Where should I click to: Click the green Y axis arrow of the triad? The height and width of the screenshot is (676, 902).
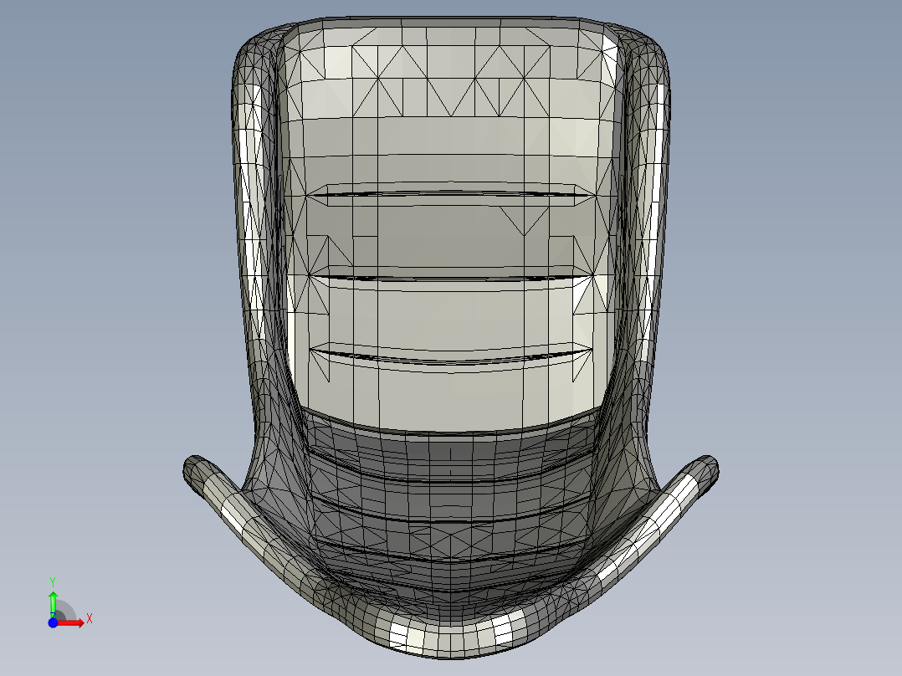click(53, 604)
